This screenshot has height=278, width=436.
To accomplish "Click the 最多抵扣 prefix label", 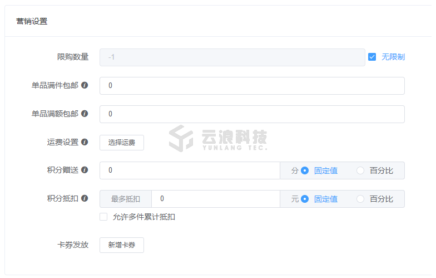I will [x=126, y=199].
